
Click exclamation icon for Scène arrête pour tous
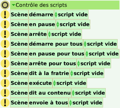(5, 63)
